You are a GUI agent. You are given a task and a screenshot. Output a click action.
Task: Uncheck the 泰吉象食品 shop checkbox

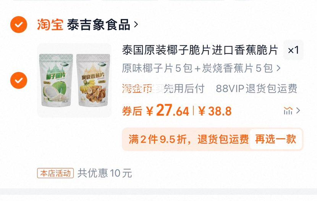tap(19, 25)
